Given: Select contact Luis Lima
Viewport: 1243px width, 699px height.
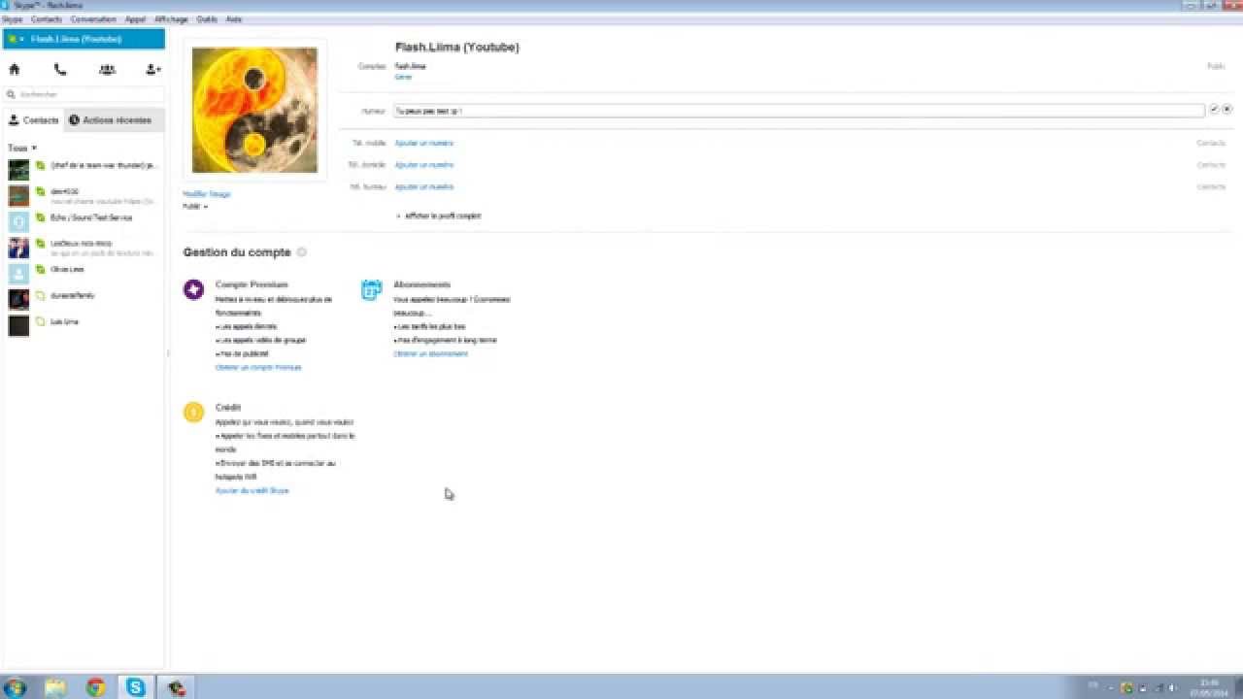Looking at the screenshot, I should tap(84, 325).
